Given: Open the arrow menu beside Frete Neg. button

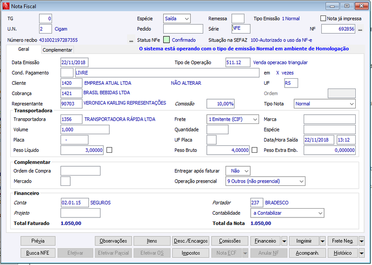Looking at the screenshot, I should [361, 241].
